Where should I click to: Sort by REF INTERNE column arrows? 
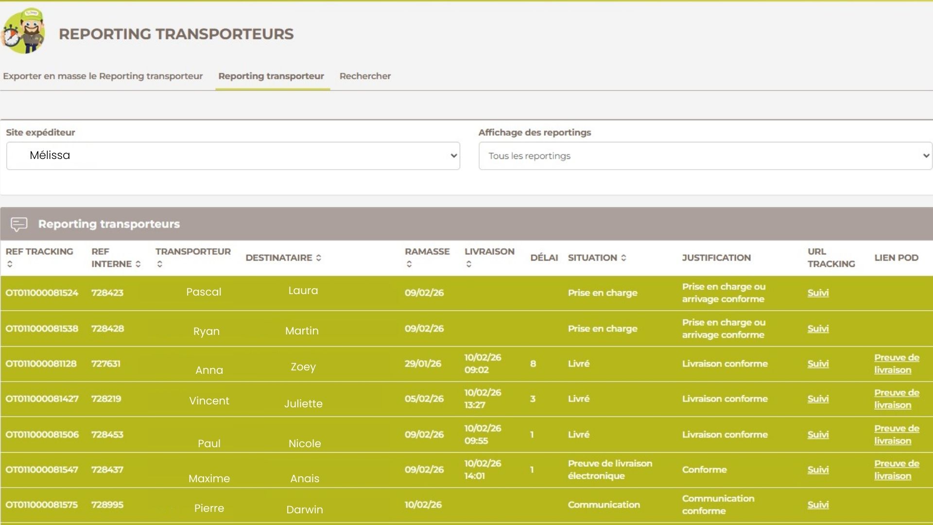tap(138, 264)
